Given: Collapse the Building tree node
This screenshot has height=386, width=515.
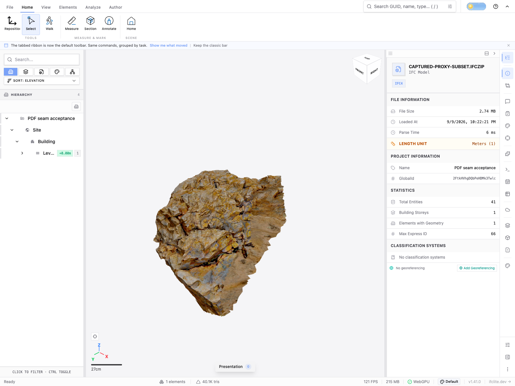Looking at the screenshot, I should 17,142.
